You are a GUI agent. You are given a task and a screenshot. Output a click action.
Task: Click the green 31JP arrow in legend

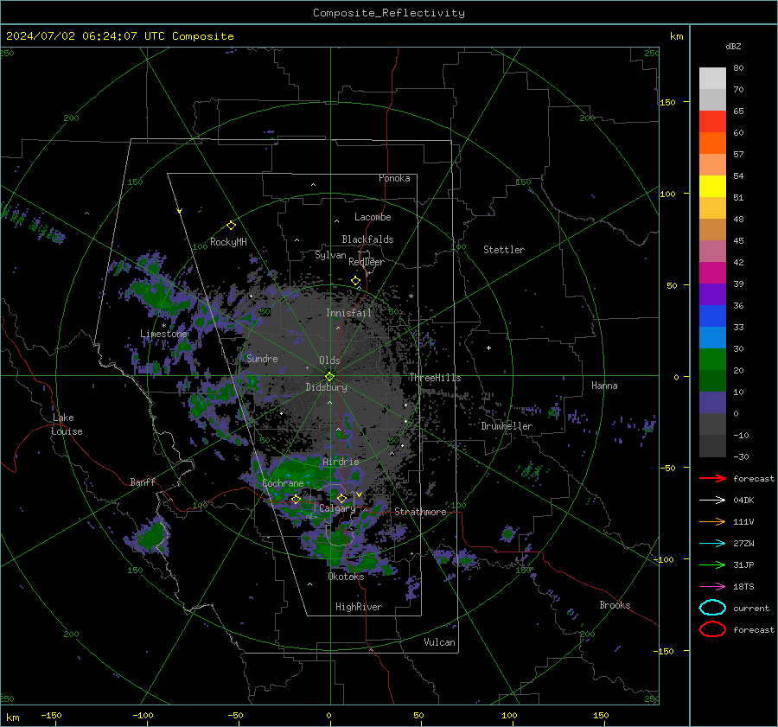point(712,564)
